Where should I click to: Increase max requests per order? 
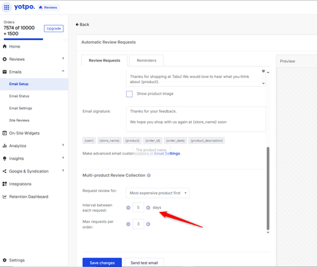[148, 224]
